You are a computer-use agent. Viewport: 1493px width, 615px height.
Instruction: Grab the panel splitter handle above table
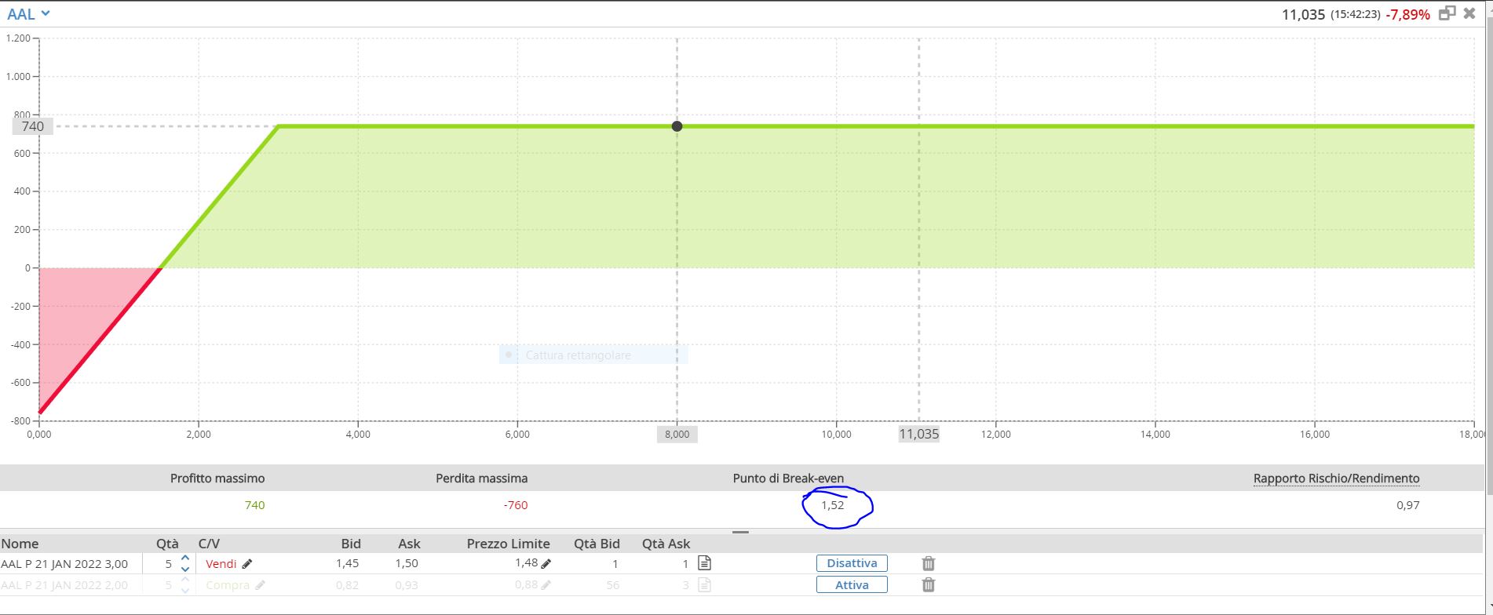[740, 532]
